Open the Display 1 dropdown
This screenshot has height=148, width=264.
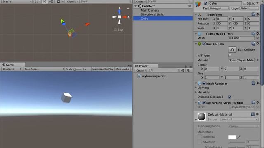point(12,69)
